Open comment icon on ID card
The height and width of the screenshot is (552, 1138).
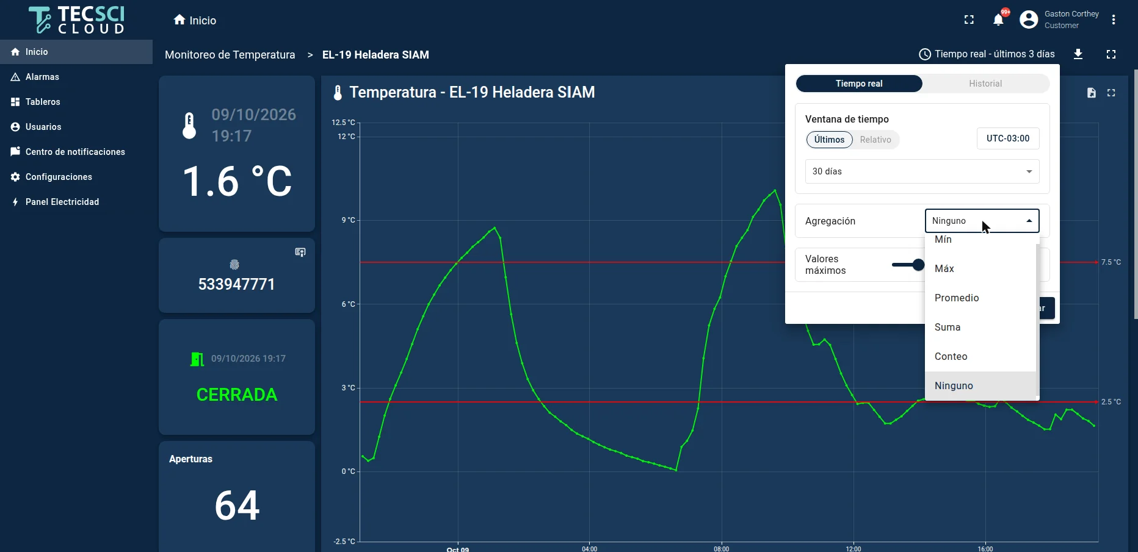coord(300,252)
